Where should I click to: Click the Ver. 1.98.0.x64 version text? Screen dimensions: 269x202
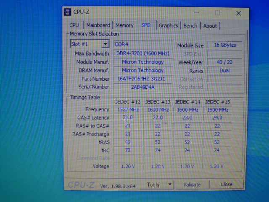click(x=118, y=186)
